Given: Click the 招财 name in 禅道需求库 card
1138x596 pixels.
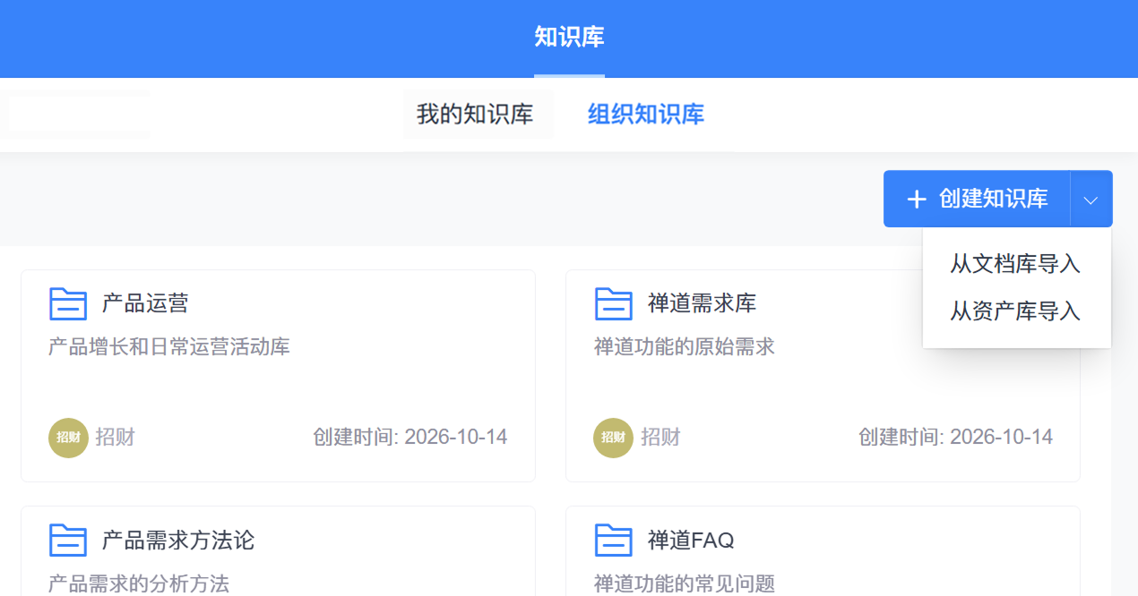Looking at the screenshot, I should (661, 438).
